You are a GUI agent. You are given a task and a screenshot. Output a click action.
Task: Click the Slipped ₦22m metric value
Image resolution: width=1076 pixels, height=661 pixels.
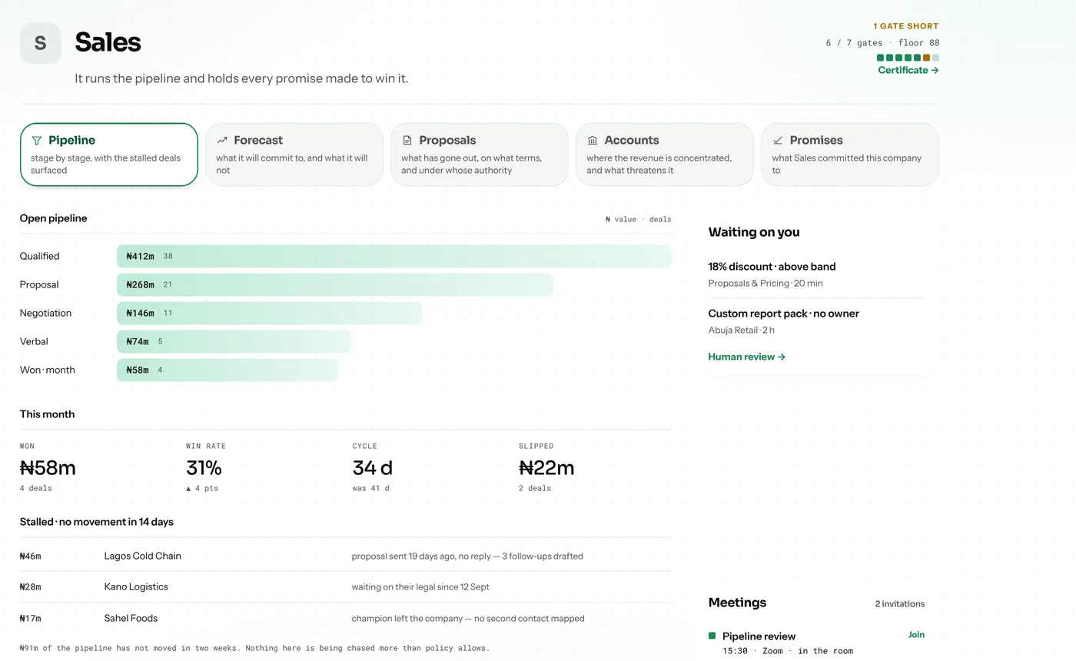pos(546,467)
